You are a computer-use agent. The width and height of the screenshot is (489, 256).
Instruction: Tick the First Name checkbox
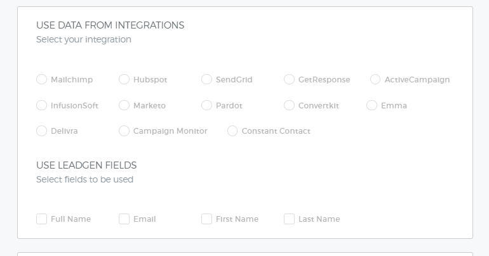[207, 219]
